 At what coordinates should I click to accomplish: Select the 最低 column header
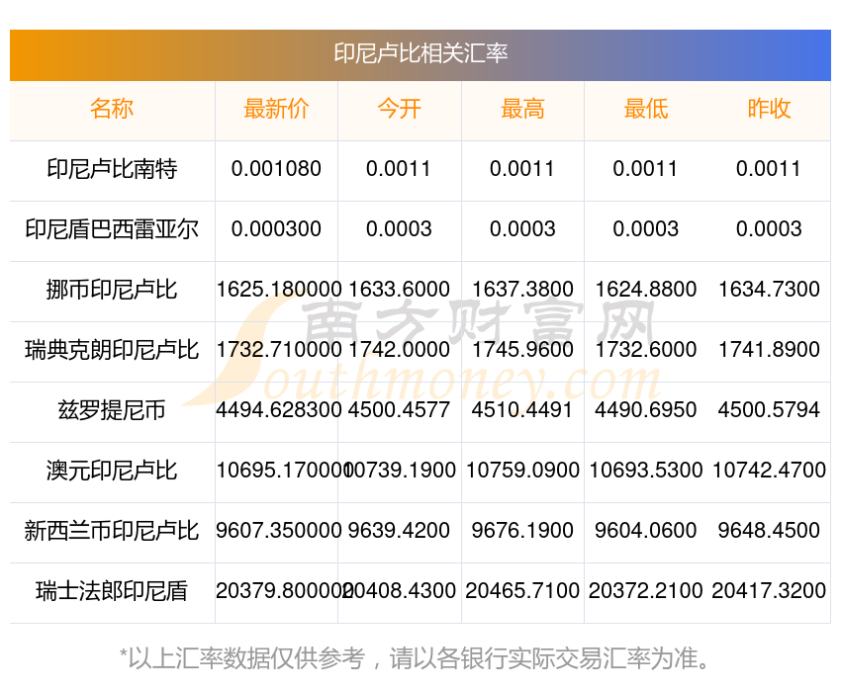[646, 109]
